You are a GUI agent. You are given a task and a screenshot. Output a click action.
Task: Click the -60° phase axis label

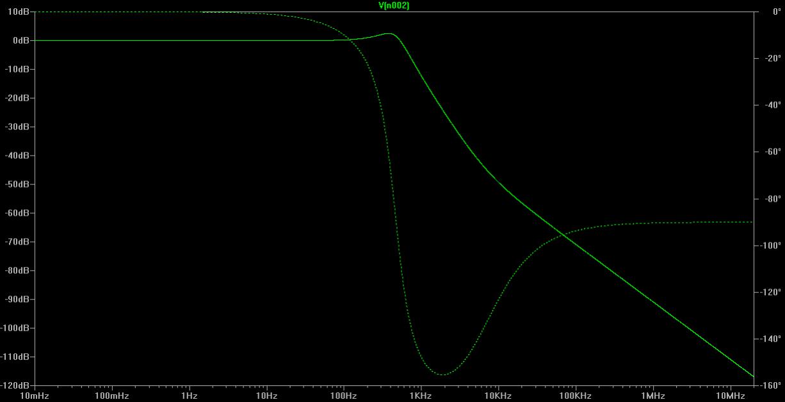[772, 152]
